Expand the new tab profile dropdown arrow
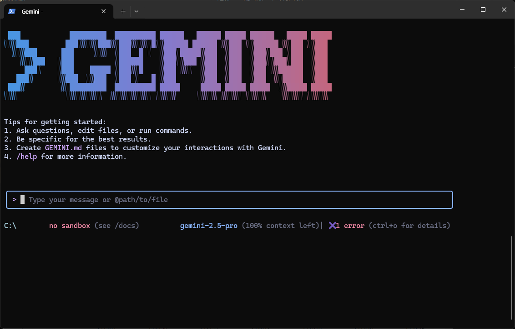Image resolution: width=515 pixels, height=329 pixels. click(136, 11)
